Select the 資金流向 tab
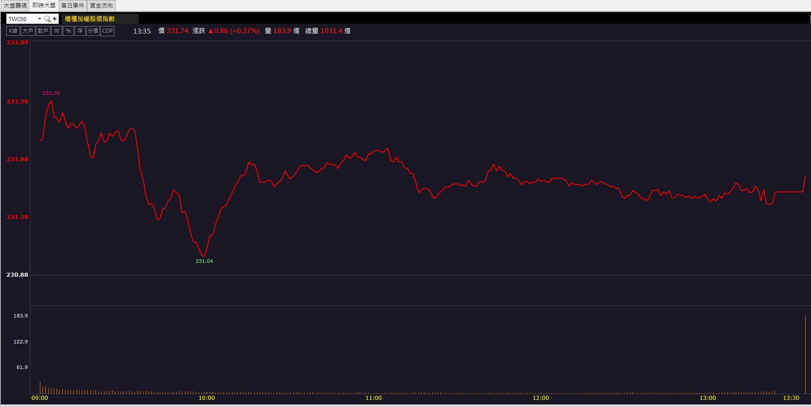The width and height of the screenshot is (811, 407). (101, 5)
